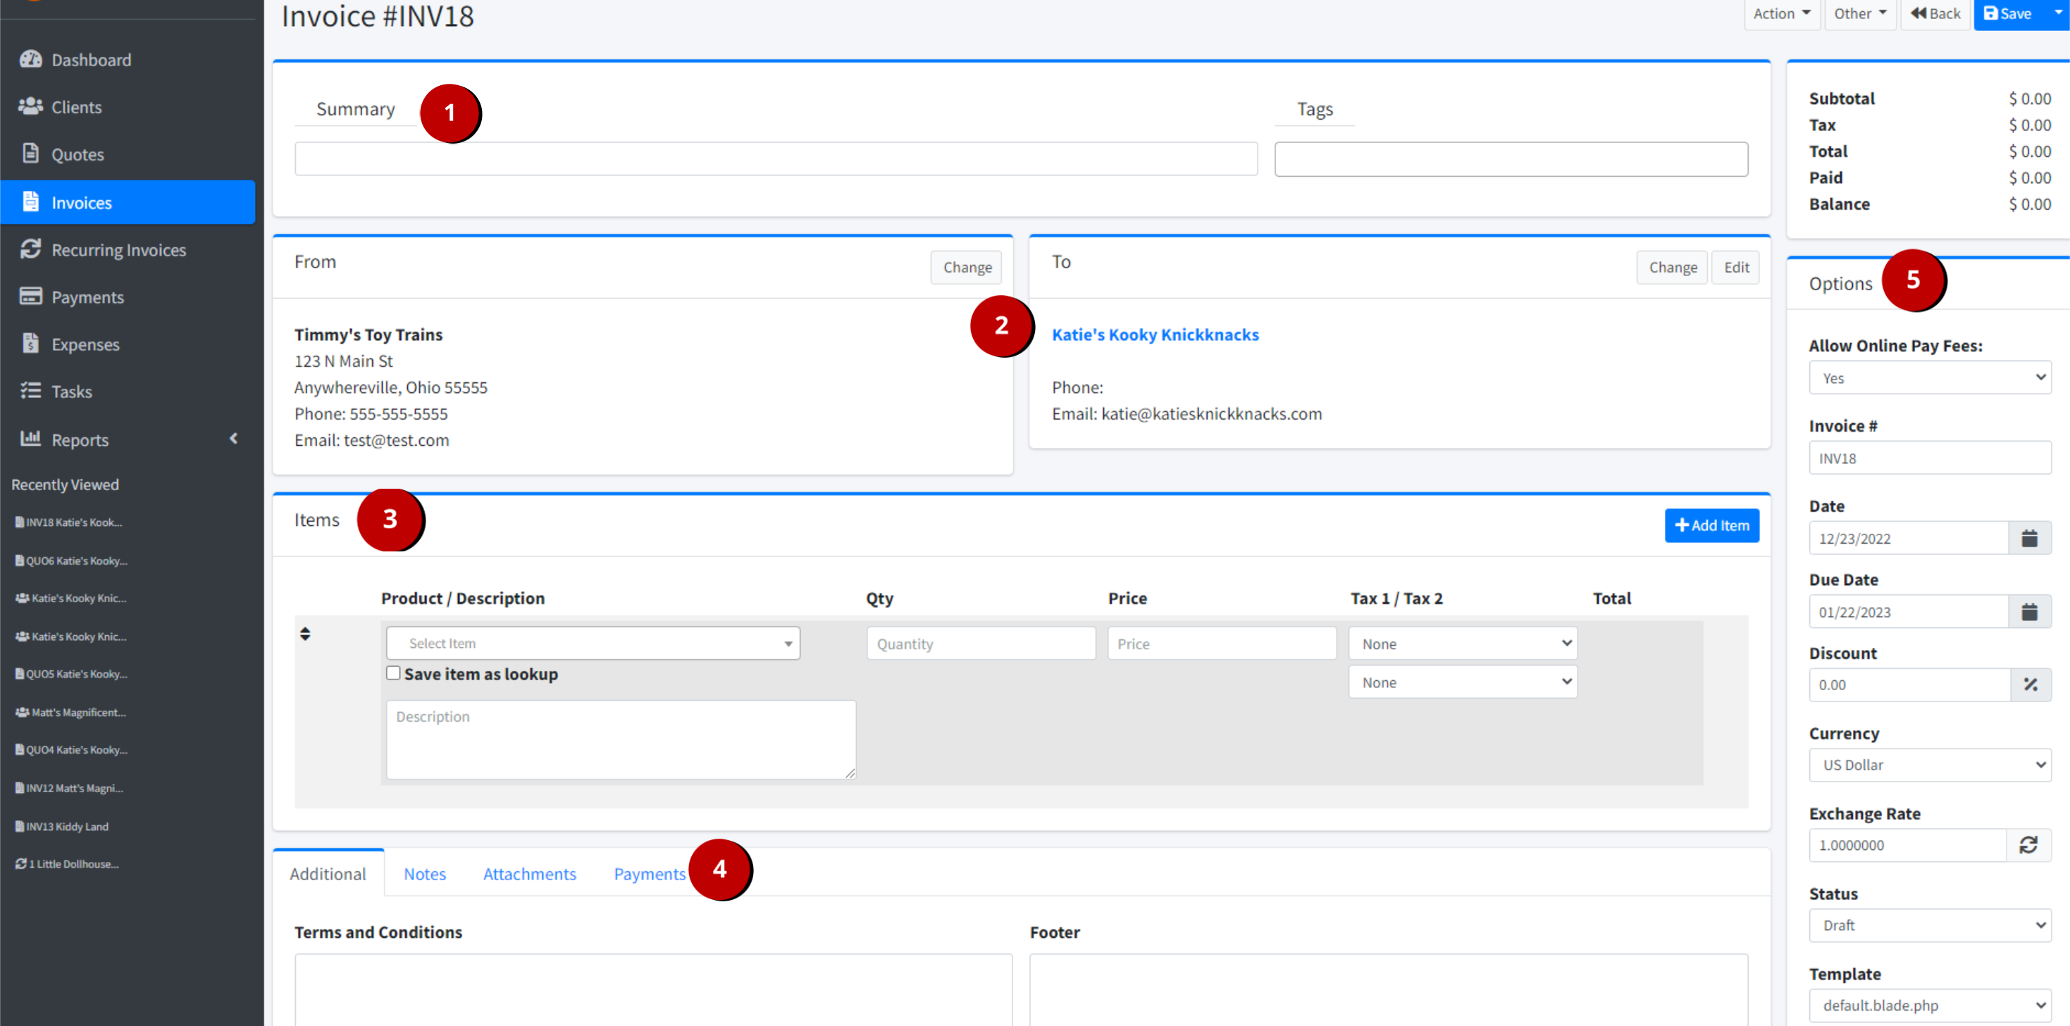The height and width of the screenshot is (1026, 2070).
Task: Click the Summary text input field
Action: [x=776, y=159]
